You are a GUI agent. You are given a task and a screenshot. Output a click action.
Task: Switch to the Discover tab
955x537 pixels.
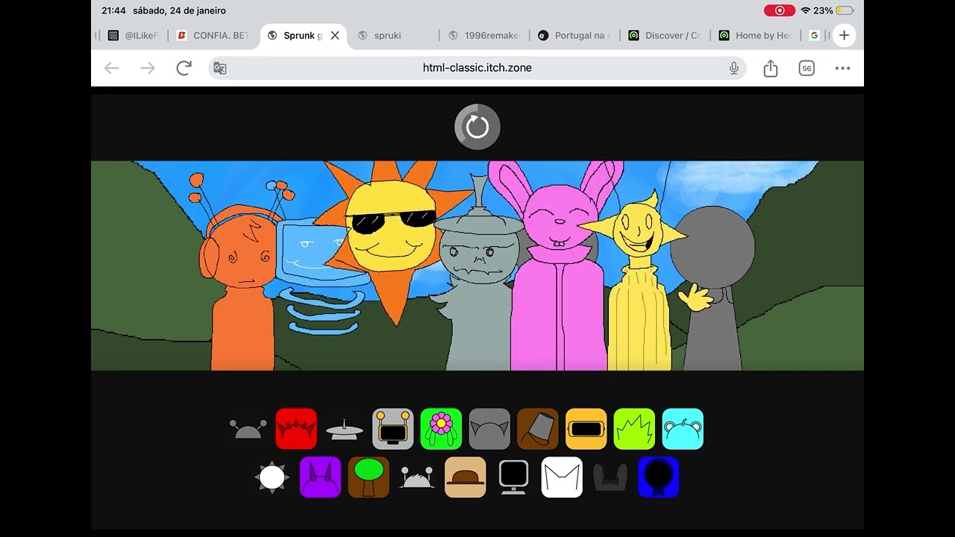pyautogui.click(x=666, y=35)
